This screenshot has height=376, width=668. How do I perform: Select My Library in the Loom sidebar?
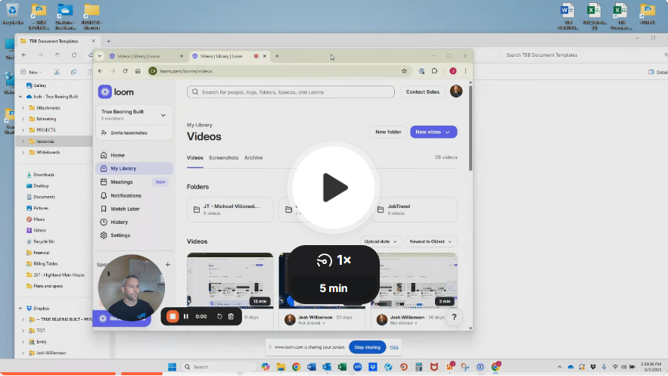[134, 168]
